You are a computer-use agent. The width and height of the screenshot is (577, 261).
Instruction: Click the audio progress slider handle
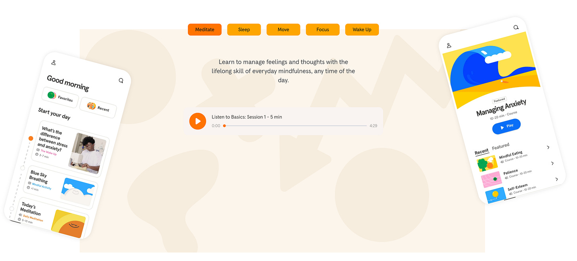point(224,126)
